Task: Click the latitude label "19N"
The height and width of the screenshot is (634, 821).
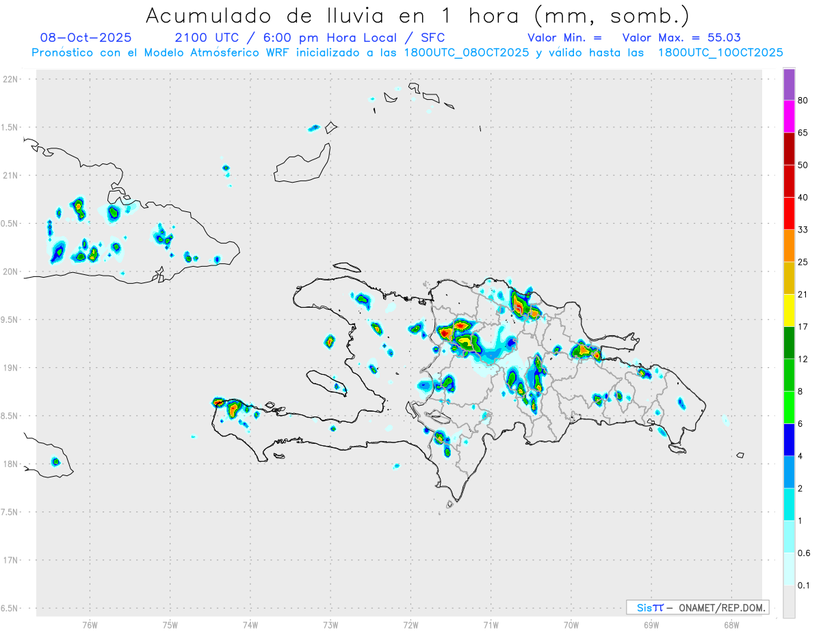Action: pos(10,368)
